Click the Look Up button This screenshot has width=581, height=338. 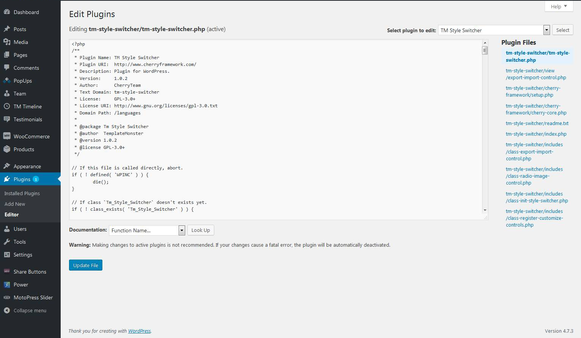(201, 230)
